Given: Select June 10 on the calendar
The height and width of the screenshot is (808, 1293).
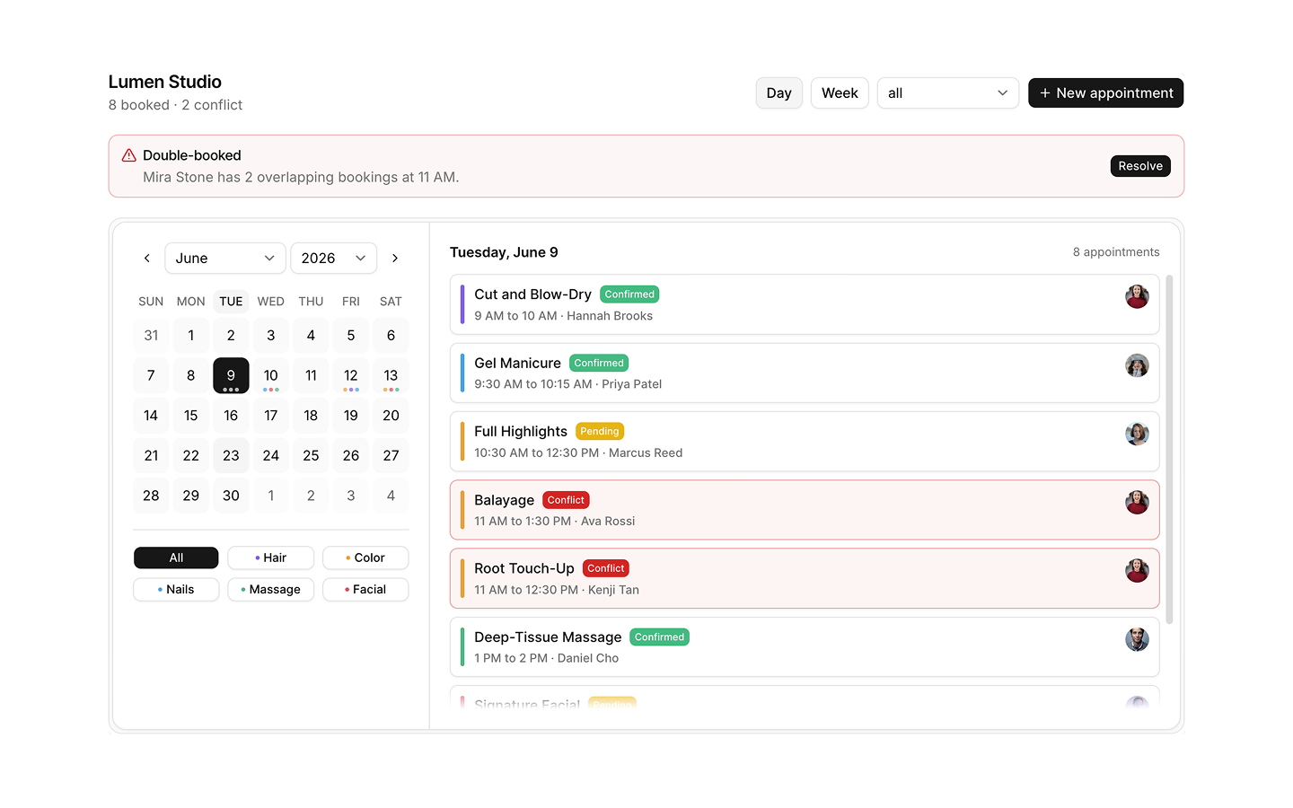Looking at the screenshot, I should [271, 375].
